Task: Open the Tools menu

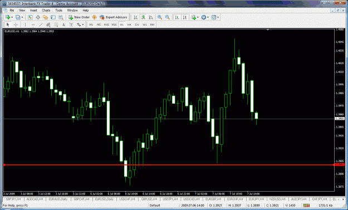Action: (58, 11)
